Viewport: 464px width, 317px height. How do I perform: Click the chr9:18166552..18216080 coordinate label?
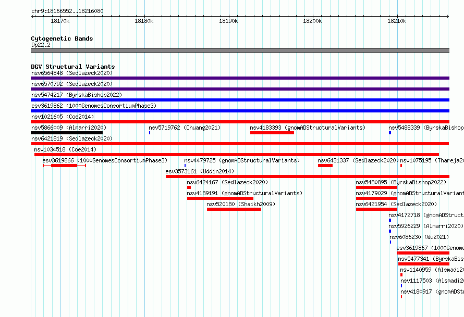coord(67,11)
